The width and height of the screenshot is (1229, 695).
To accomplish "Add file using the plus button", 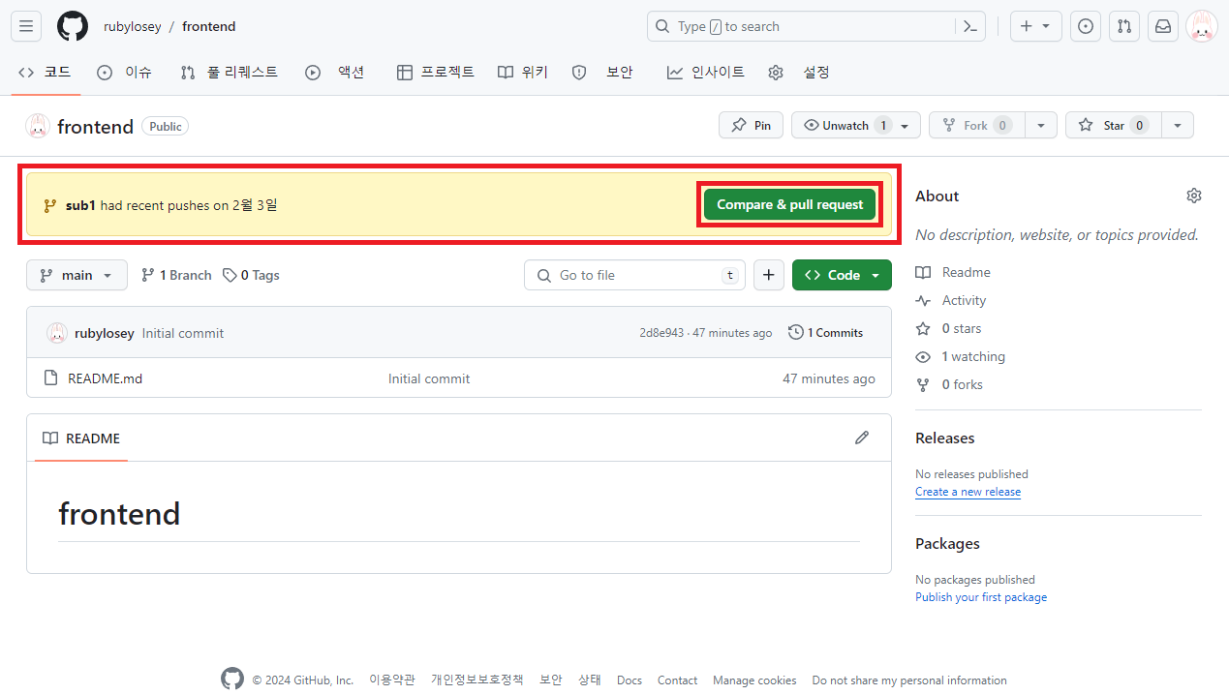I will 768,275.
